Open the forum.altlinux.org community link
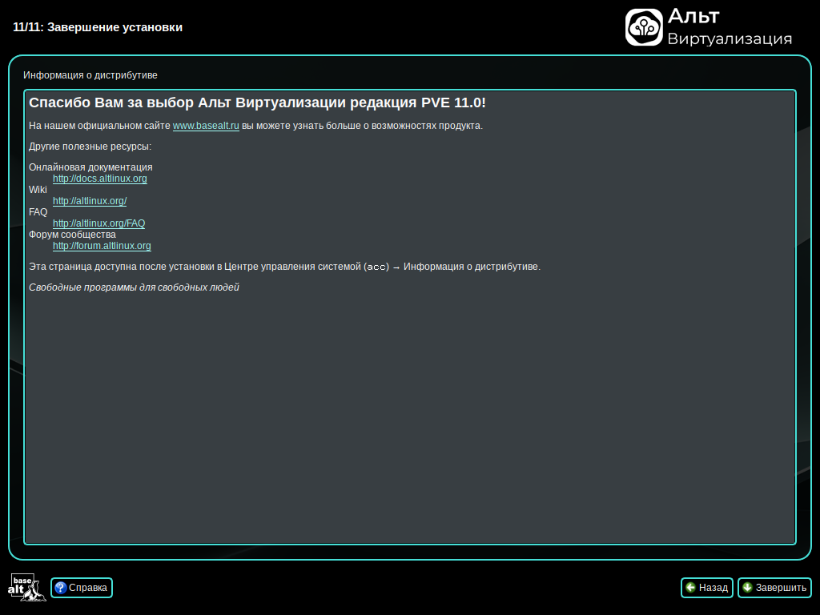The width and height of the screenshot is (820, 615). click(102, 246)
